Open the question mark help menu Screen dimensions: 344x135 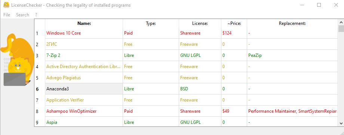[x=36, y=15]
